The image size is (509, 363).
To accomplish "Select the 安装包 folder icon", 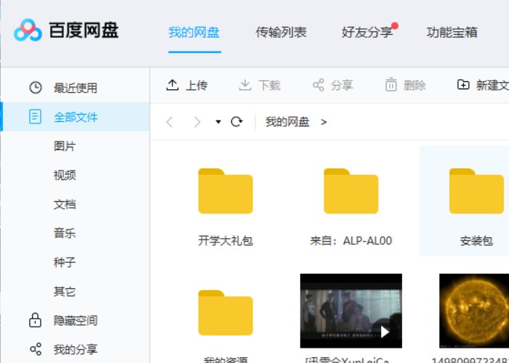I will (476, 191).
